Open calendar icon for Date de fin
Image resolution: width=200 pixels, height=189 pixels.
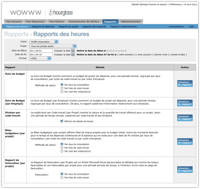point(73,55)
